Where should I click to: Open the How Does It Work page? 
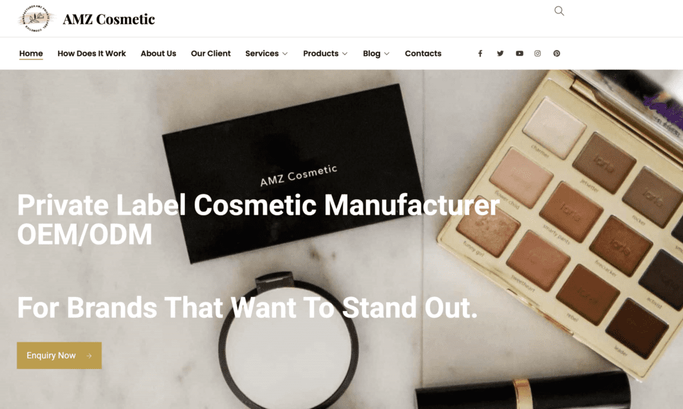[x=91, y=53]
